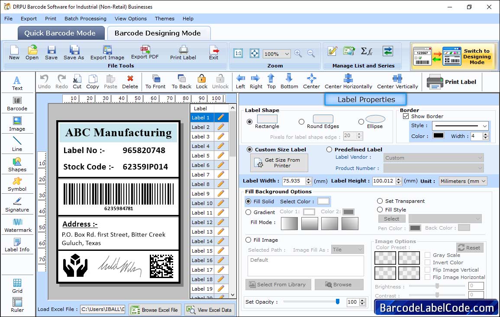Toggle the Grid display
Viewport: 500px width, 317px height.
pos(17,286)
